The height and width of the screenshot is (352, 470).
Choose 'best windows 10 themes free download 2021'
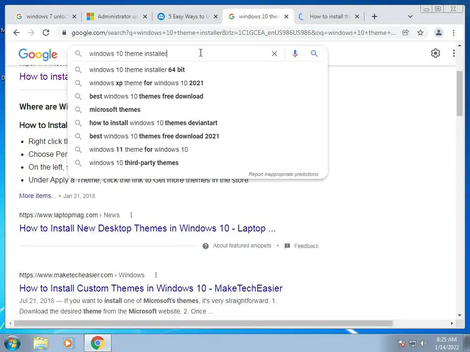pyautogui.click(x=197, y=136)
